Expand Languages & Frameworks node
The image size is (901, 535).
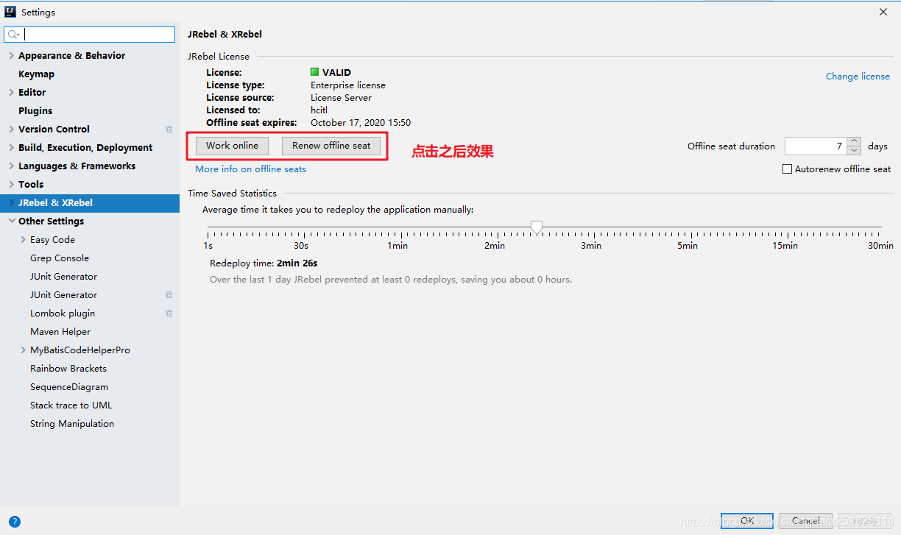coord(11,166)
